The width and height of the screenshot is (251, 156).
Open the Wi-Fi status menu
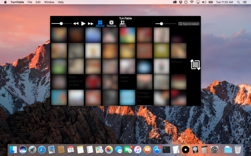coord(192,2)
